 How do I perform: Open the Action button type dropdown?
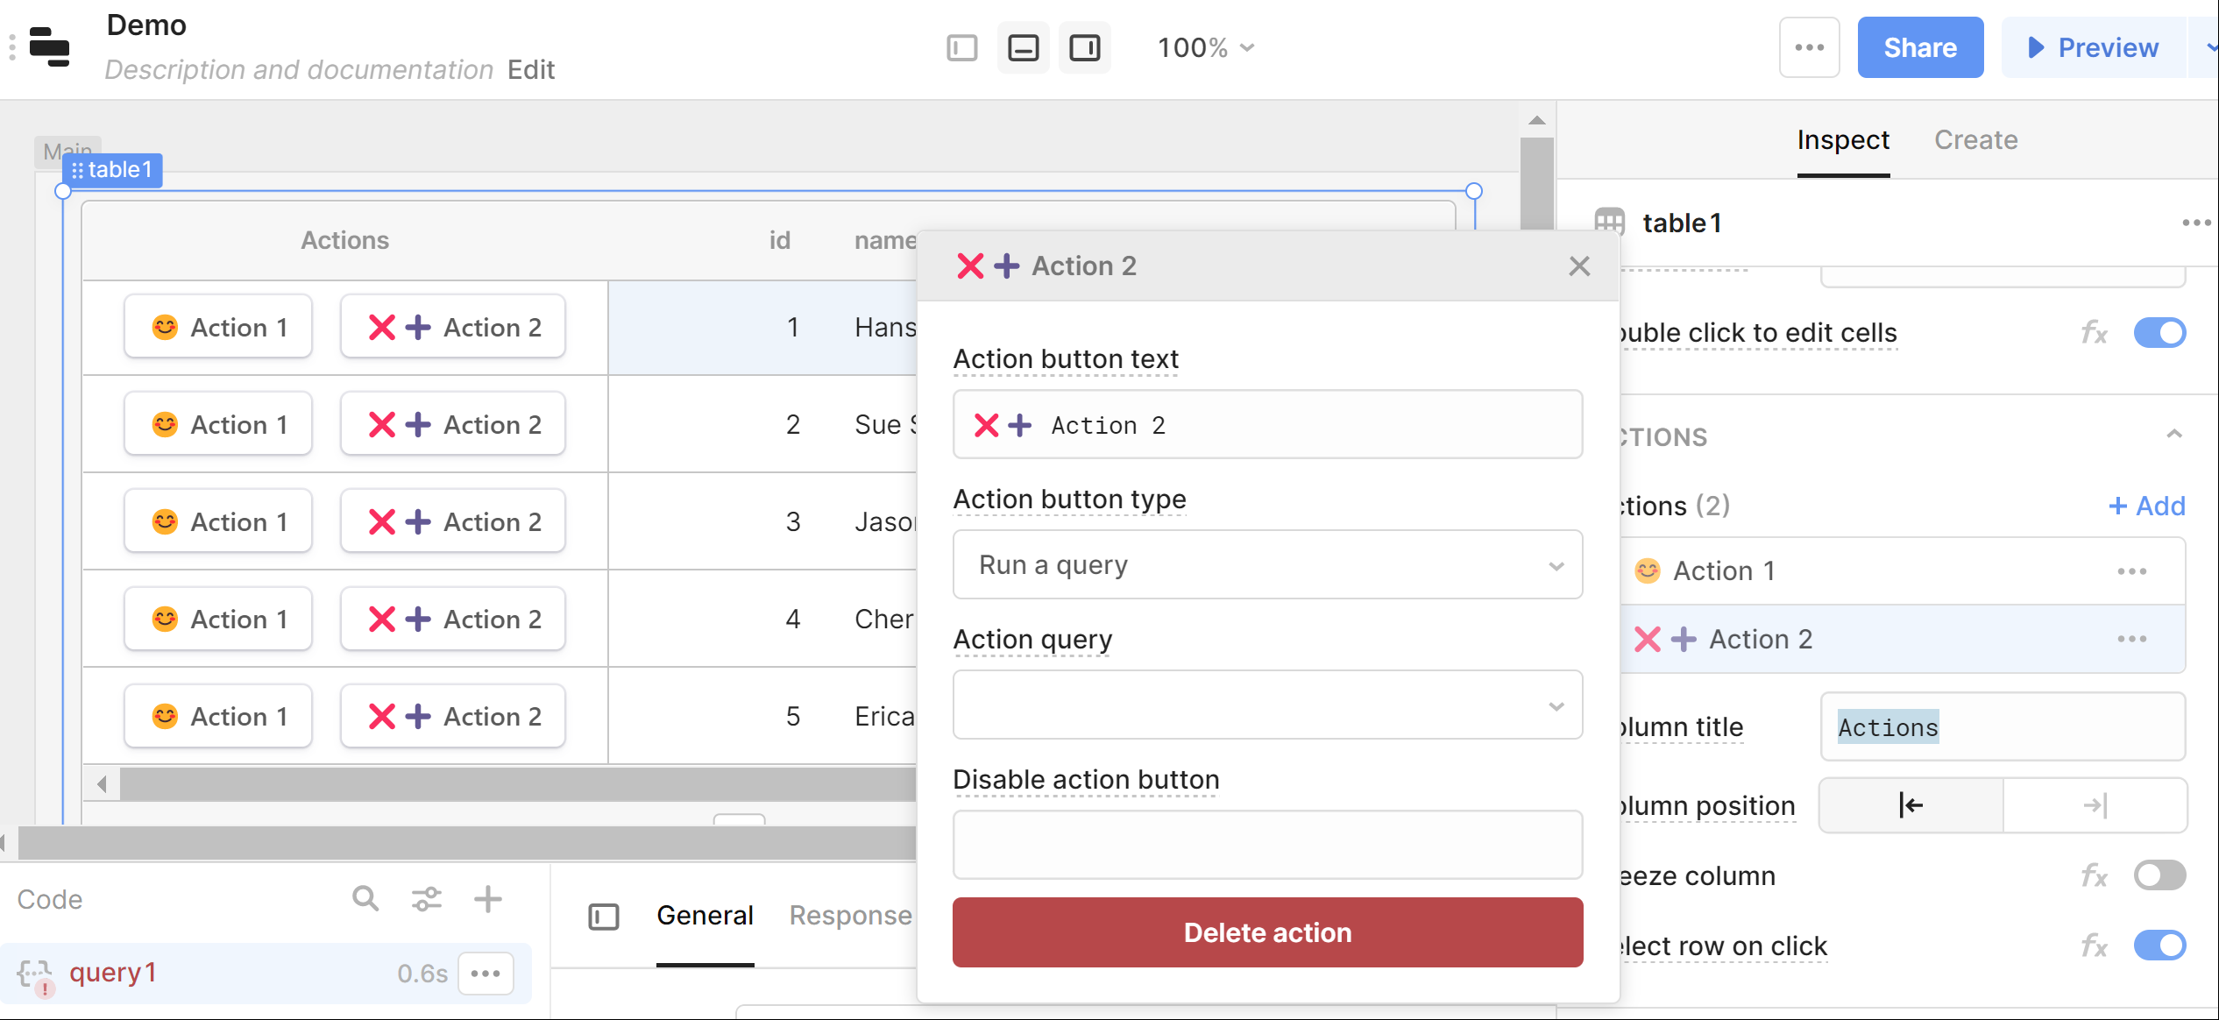coord(1267,564)
